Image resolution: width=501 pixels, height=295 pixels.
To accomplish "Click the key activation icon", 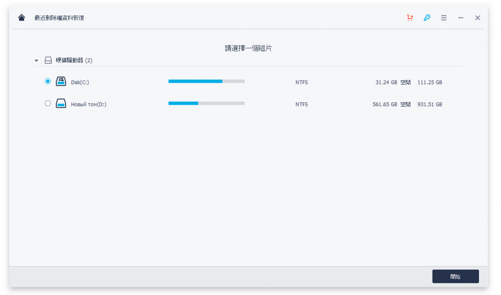I will [x=427, y=18].
